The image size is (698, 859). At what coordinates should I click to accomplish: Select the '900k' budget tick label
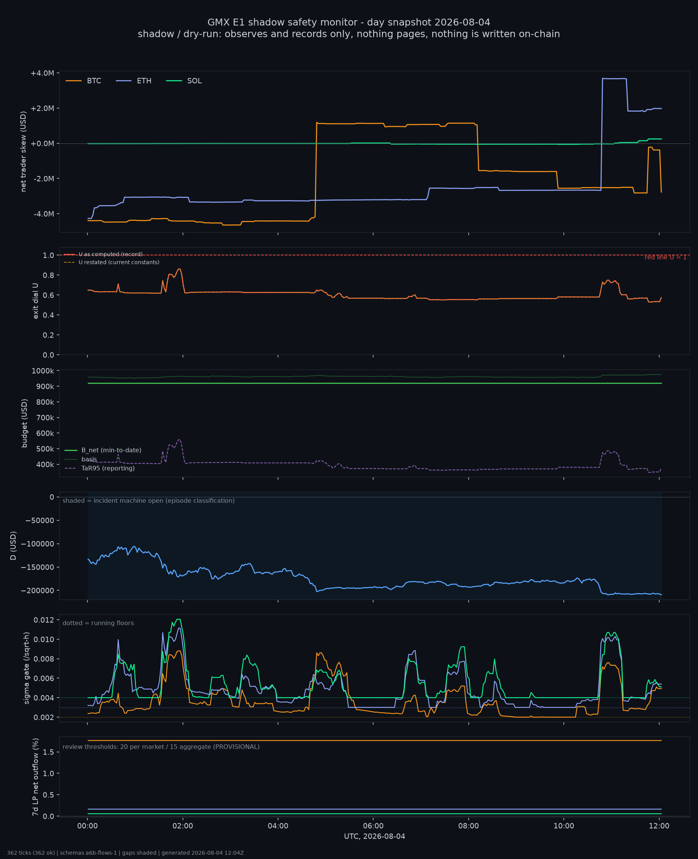45,387
